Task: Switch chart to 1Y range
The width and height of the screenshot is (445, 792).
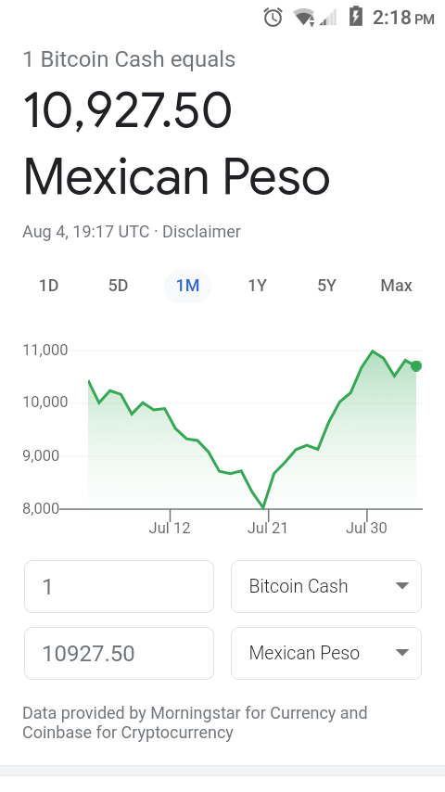Action: coord(257,286)
